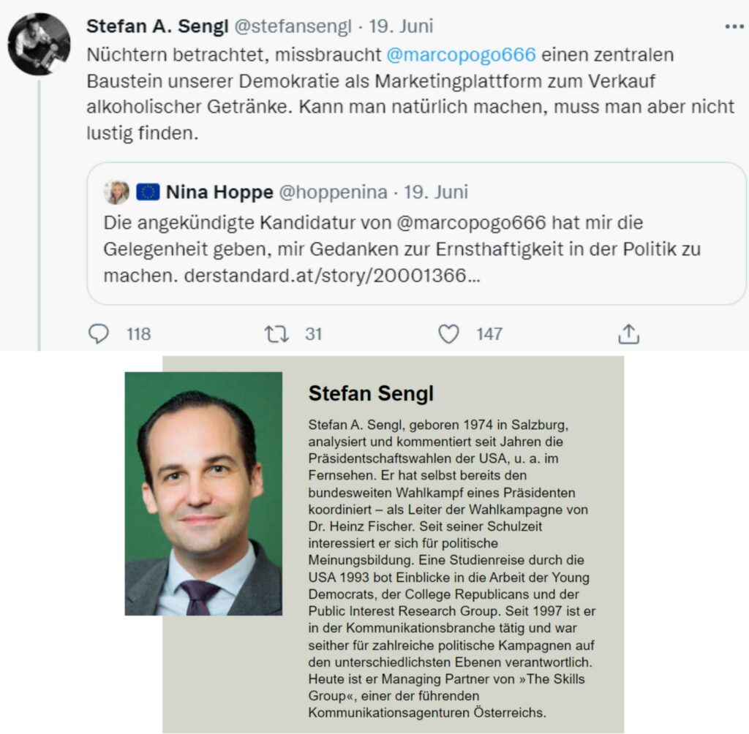The image size is (749, 734).
Task: Click the EU flag emoji beside Nina Hoppe
Action: pos(148,192)
